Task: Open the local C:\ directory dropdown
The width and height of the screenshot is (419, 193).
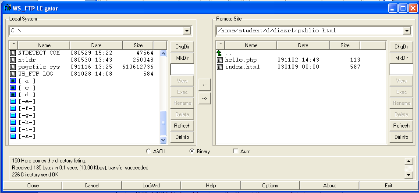Action: [x=187, y=31]
